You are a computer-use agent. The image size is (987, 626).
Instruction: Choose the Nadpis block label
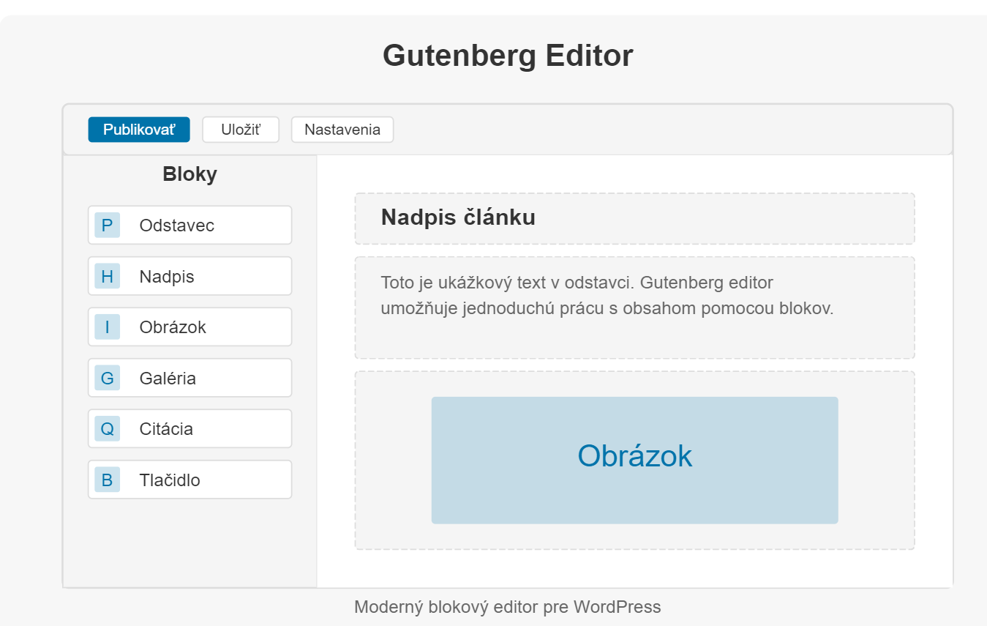[167, 276]
